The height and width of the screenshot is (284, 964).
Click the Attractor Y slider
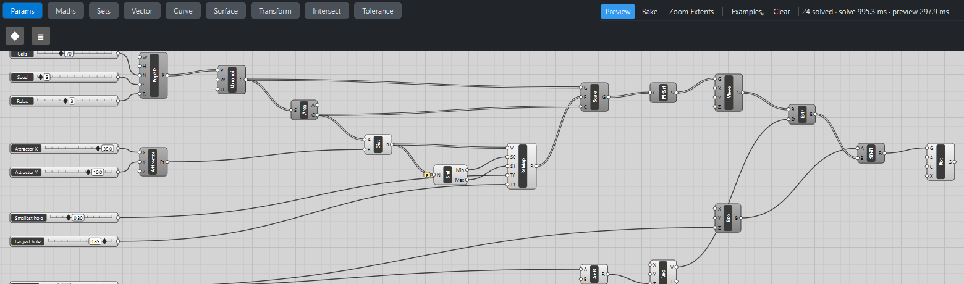[64, 172]
